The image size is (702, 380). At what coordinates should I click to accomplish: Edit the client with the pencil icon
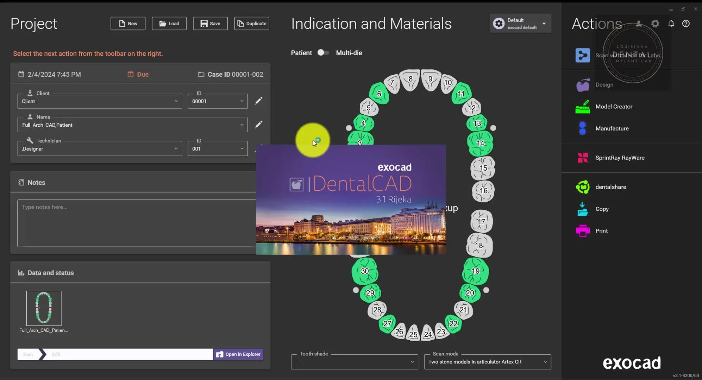pos(258,101)
